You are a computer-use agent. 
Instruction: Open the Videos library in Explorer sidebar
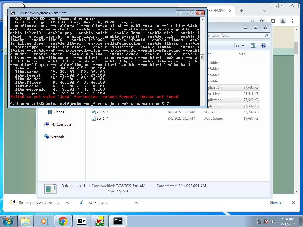pos(56,112)
